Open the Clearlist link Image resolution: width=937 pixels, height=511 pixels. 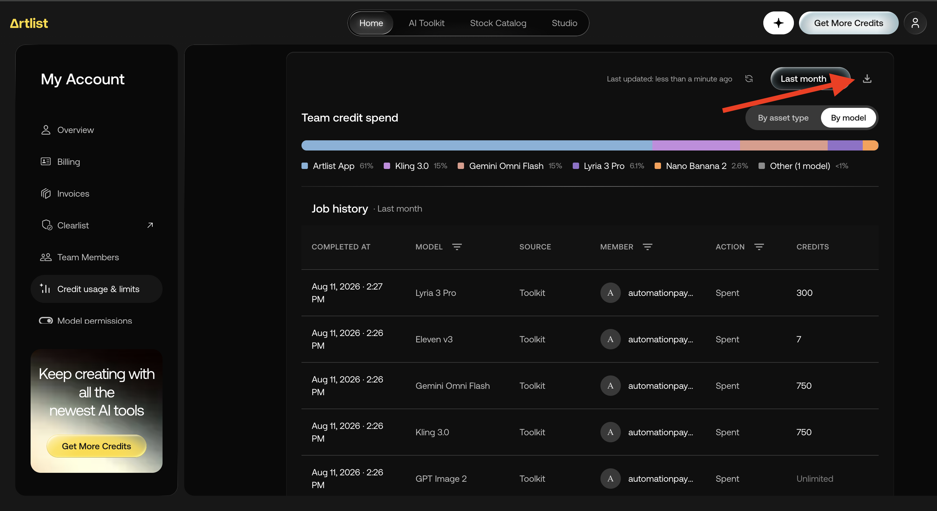point(96,225)
